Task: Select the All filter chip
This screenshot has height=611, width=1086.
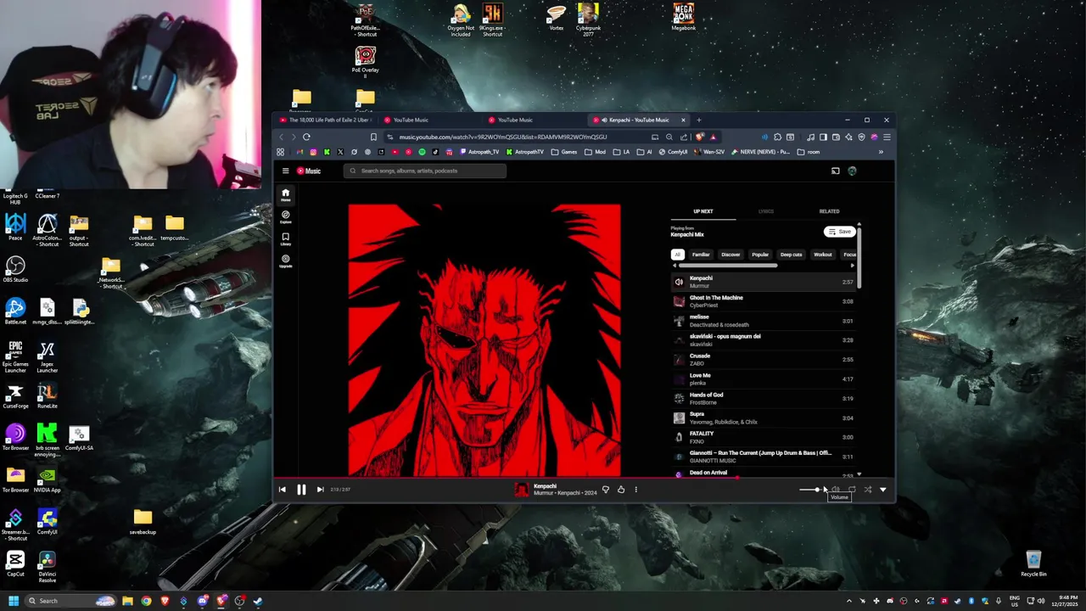Action: click(x=677, y=255)
